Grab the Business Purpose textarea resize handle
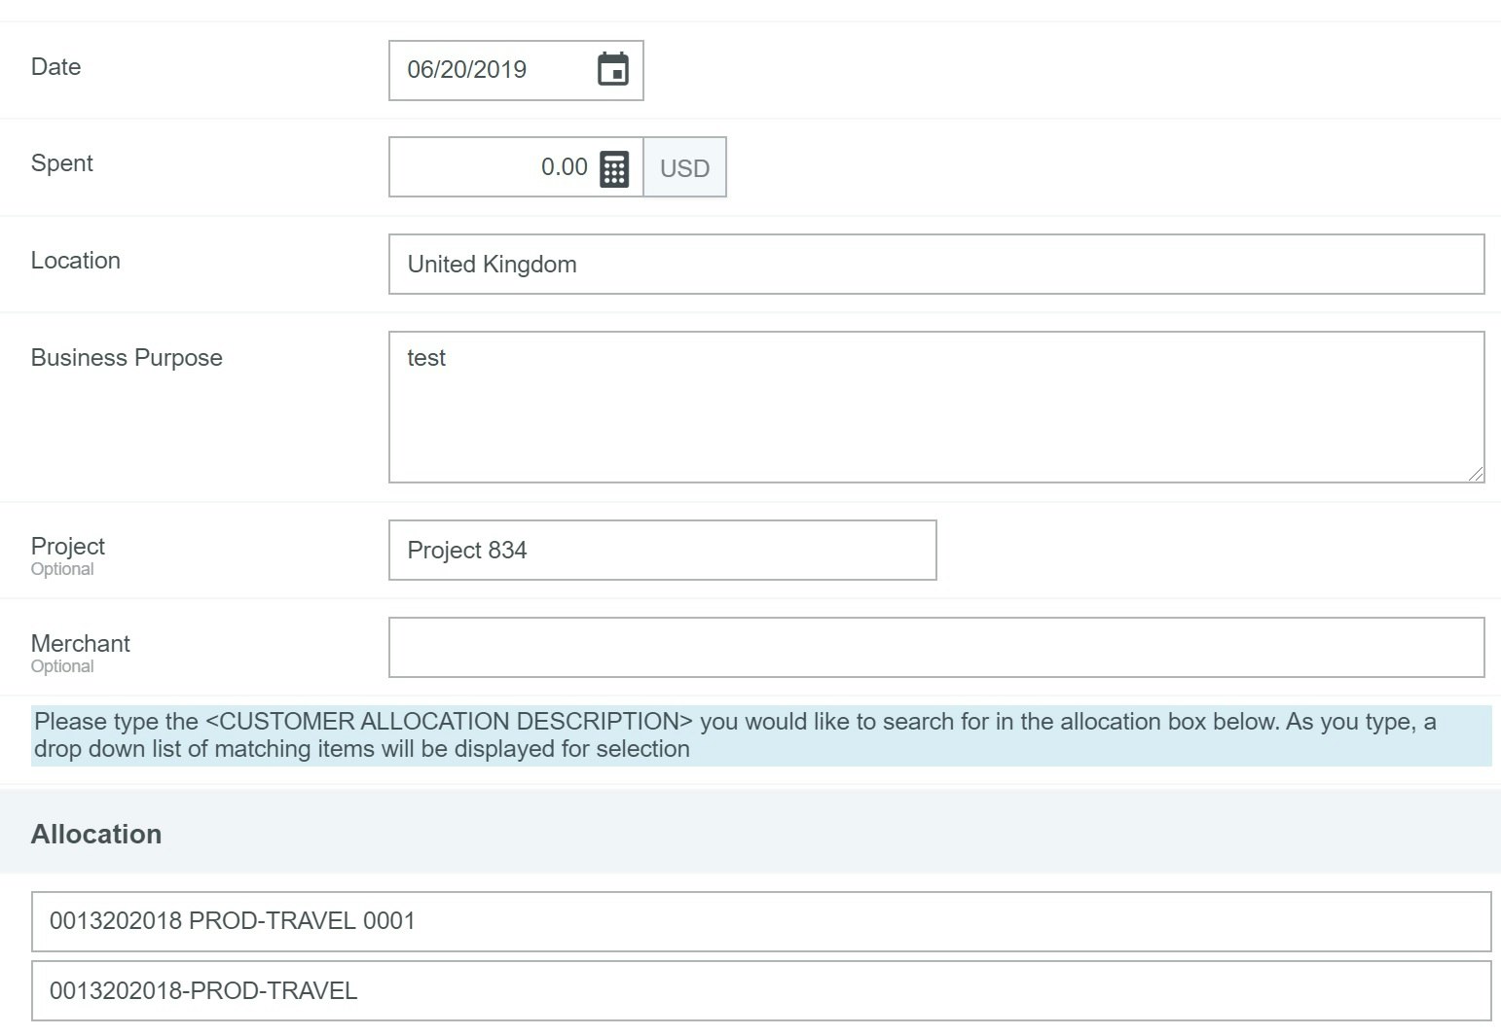1501x1036 pixels. click(1476, 474)
